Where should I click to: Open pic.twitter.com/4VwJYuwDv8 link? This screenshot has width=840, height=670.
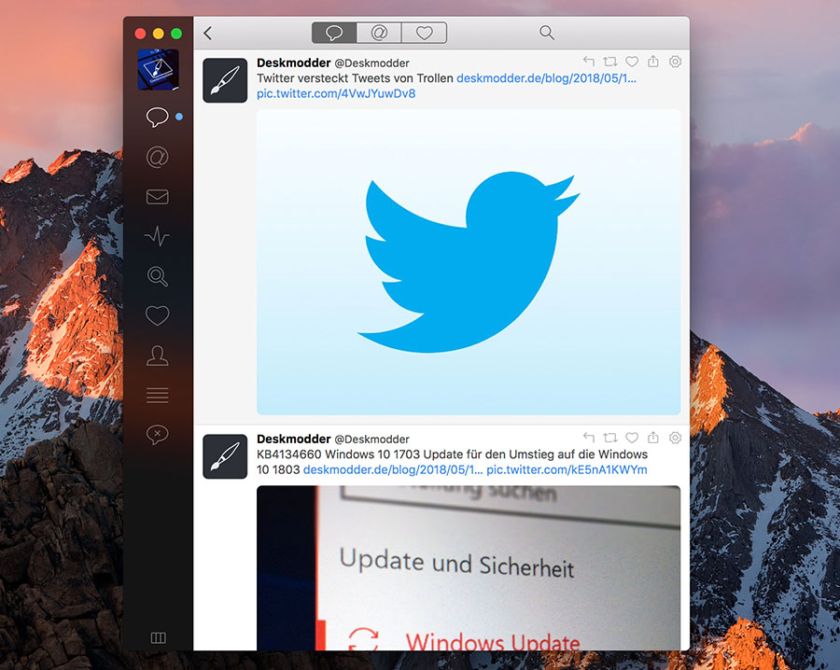point(336,93)
